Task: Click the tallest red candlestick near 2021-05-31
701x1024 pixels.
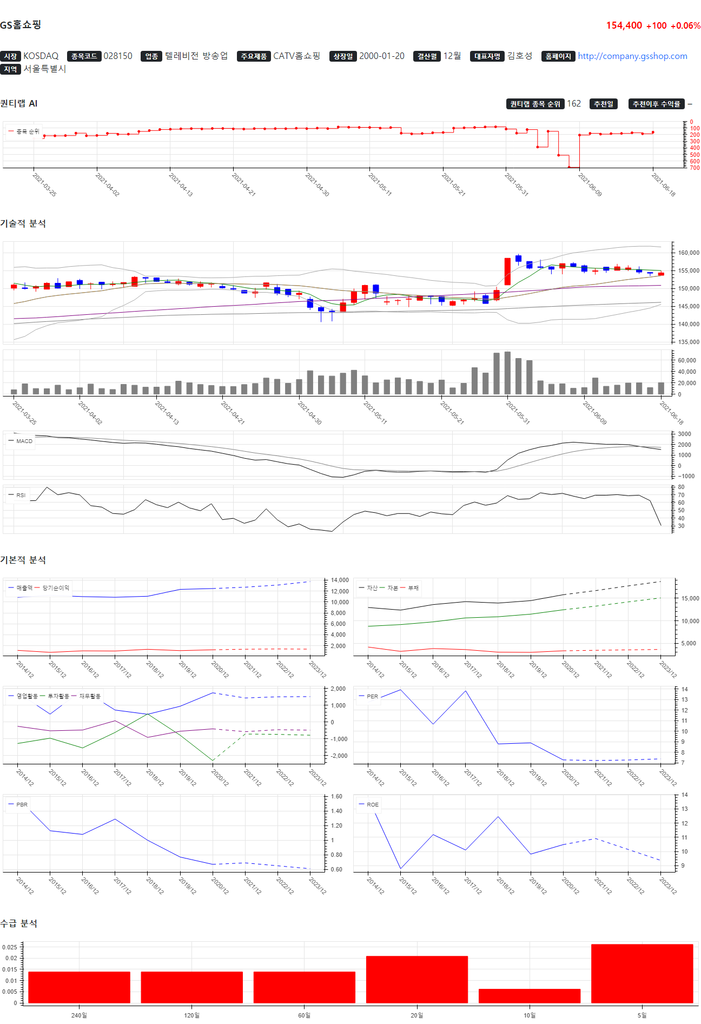Action: click(507, 272)
